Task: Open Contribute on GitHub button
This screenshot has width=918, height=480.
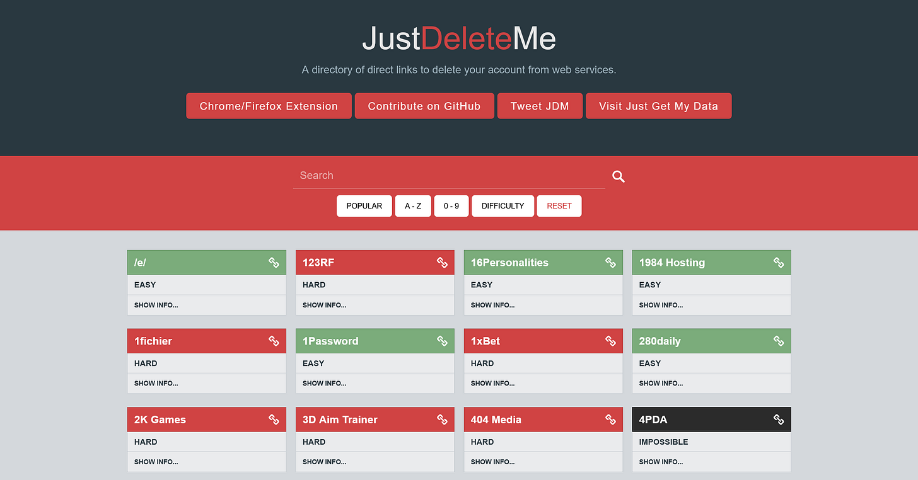Action: tap(424, 106)
